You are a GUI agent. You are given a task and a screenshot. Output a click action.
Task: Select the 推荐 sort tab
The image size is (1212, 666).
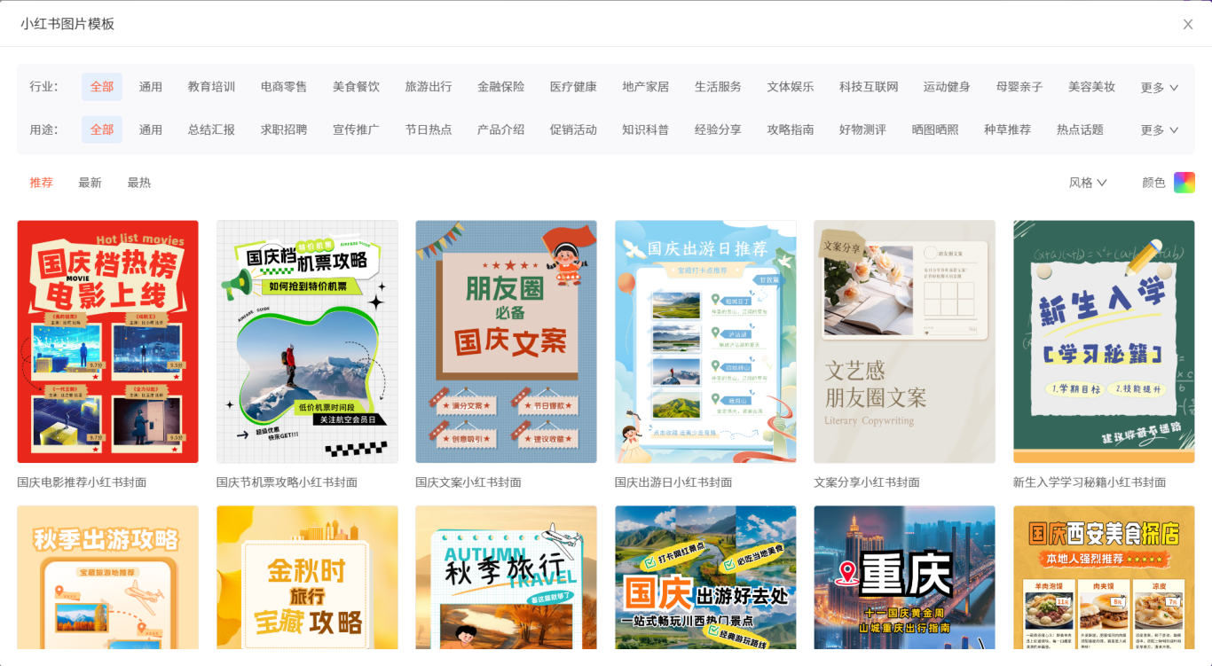[42, 183]
